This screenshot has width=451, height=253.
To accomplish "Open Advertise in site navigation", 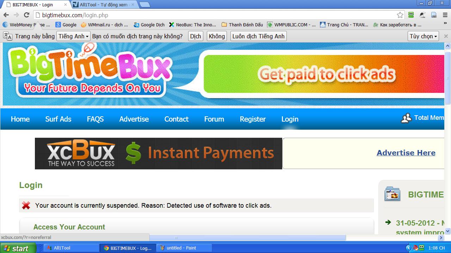I will 134,119.
